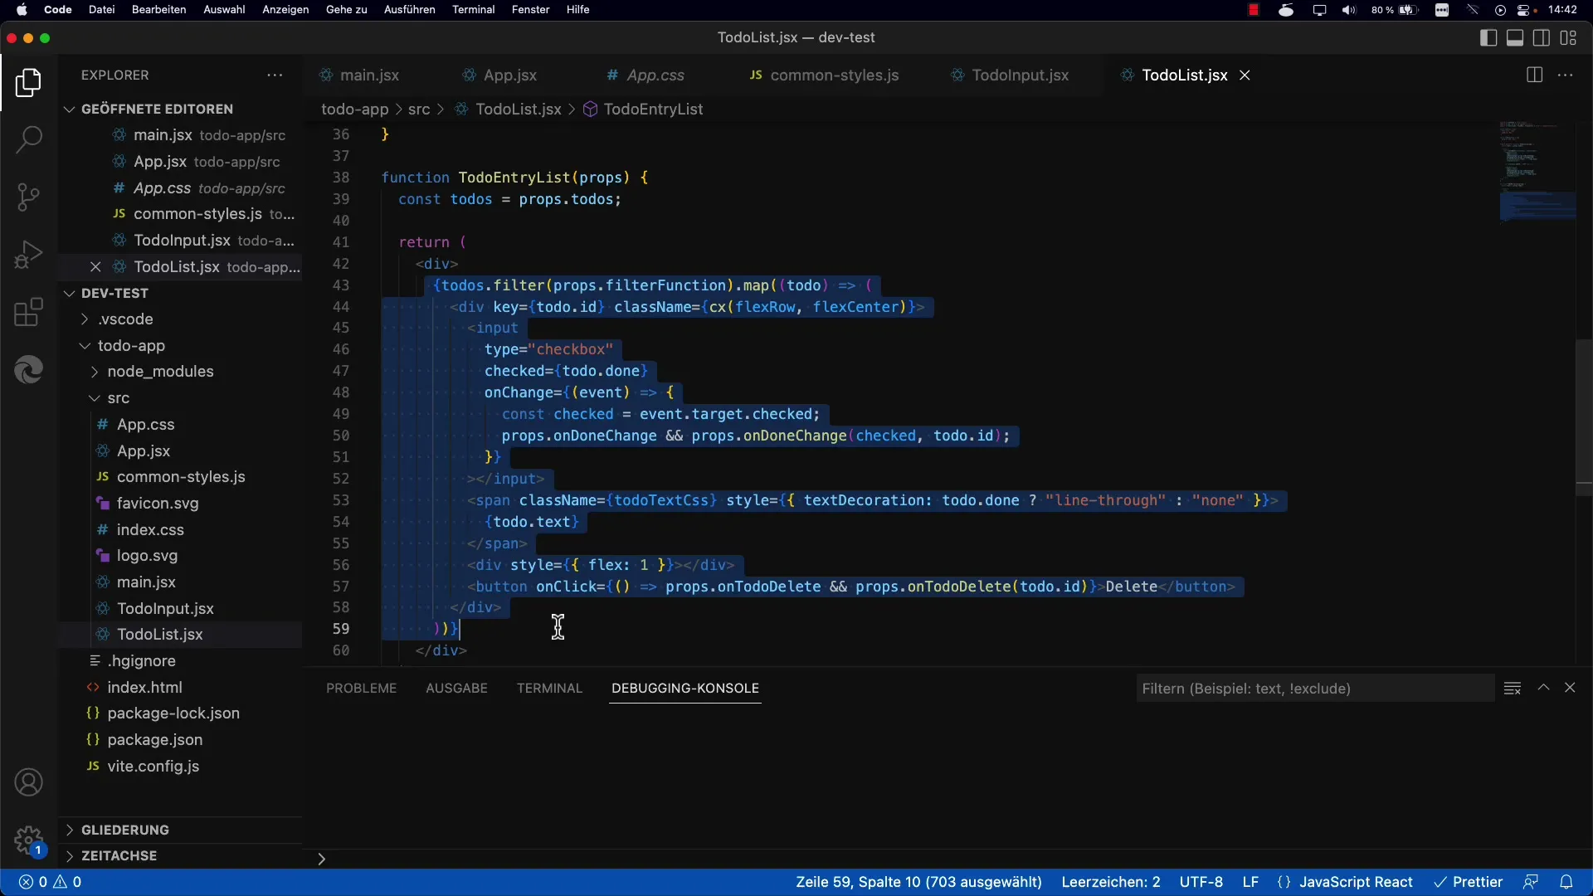
Task: Click TodoEntryList breadcrumb symbol
Action: click(x=653, y=109)
